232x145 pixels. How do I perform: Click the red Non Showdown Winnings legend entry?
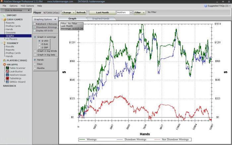point(172,139)
